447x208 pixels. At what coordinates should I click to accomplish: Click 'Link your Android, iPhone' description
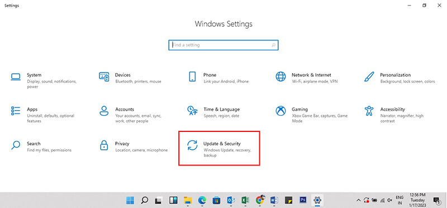(226, 82)
